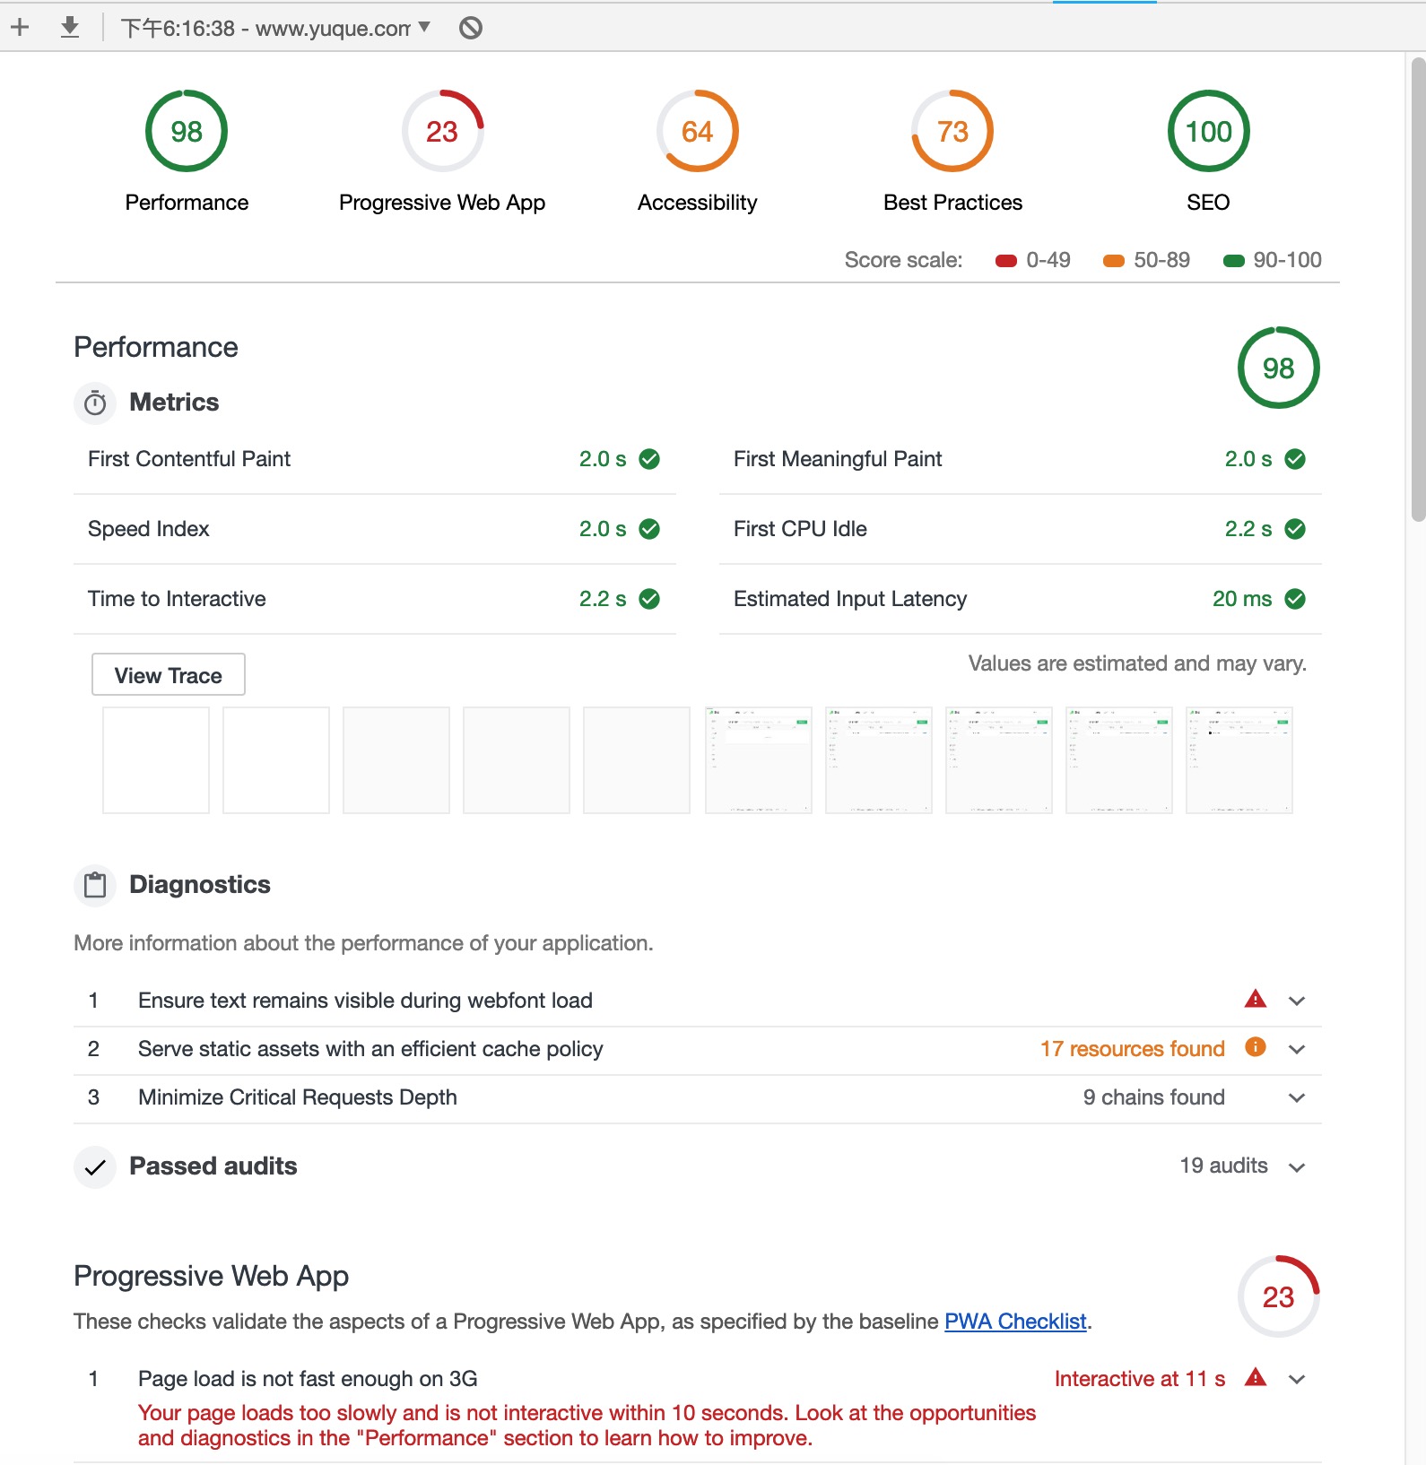Screen dimensions: 1426x1465
Task: Expand the Page load on 3G audit
Action: 1296,1379
